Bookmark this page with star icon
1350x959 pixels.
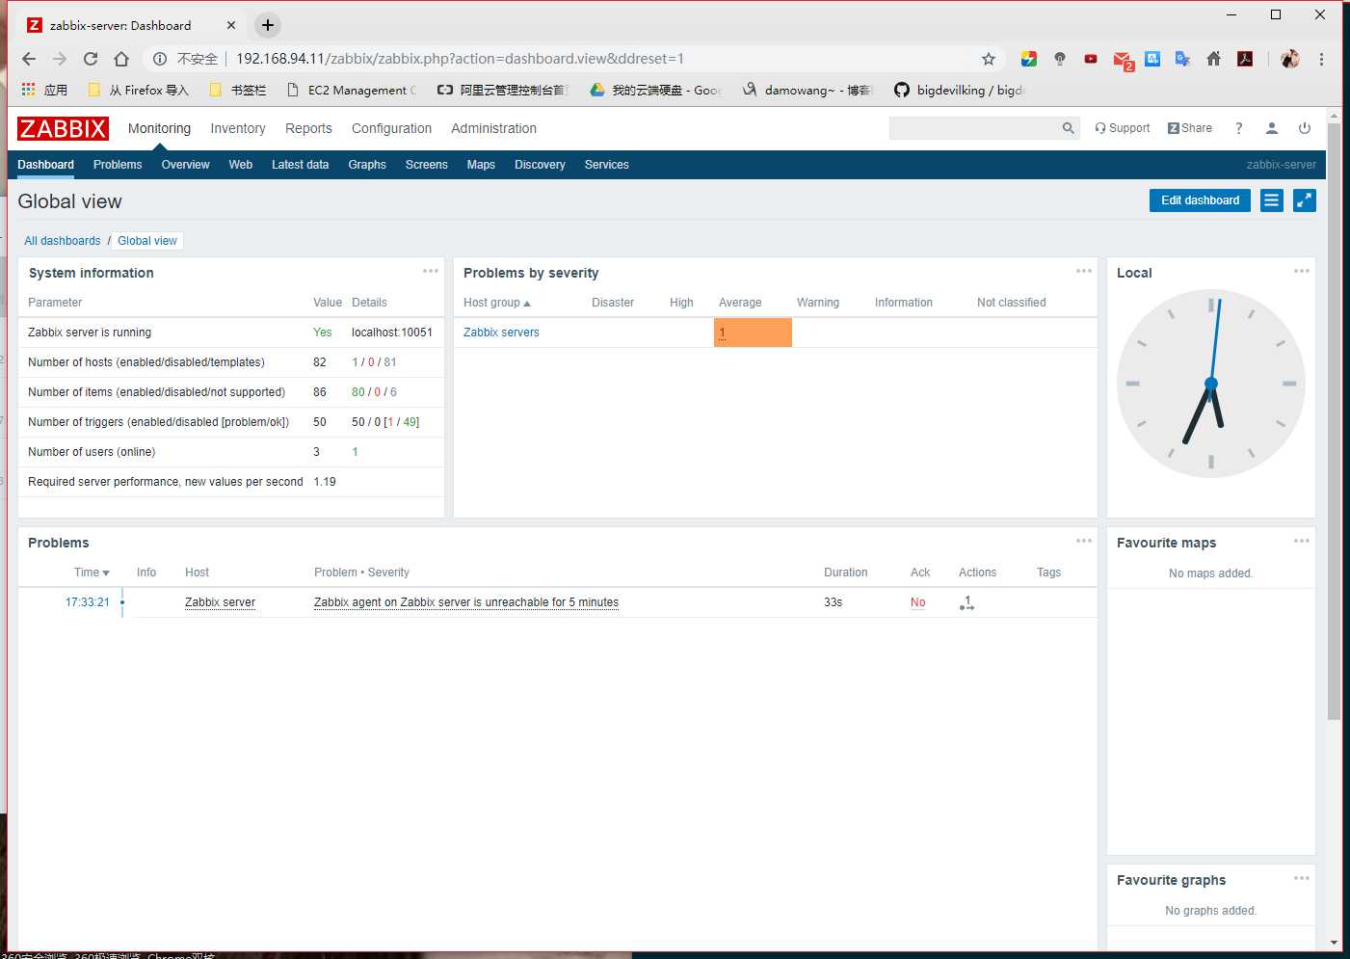(x=989, y=59)
